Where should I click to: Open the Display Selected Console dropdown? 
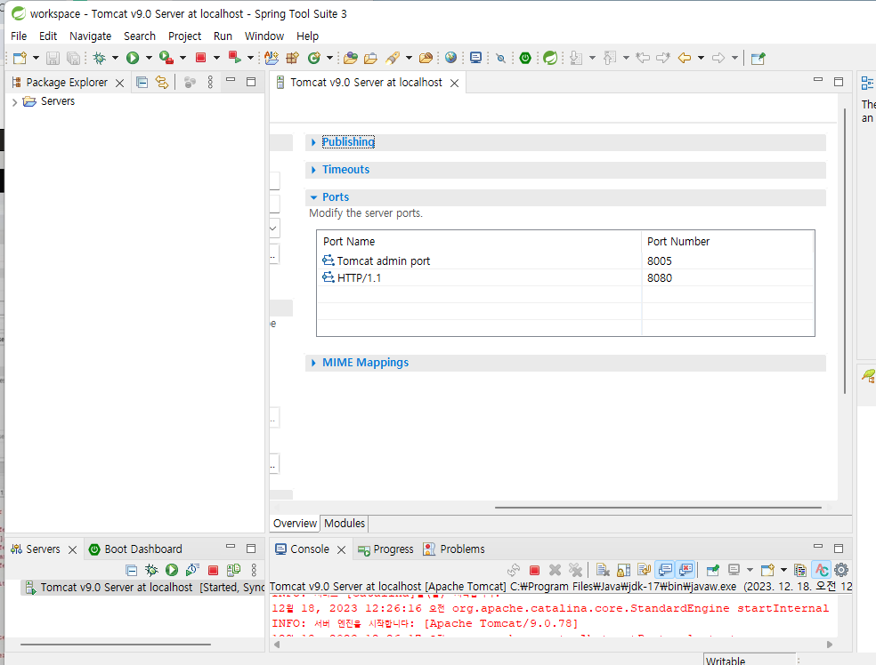click(750, 570)
